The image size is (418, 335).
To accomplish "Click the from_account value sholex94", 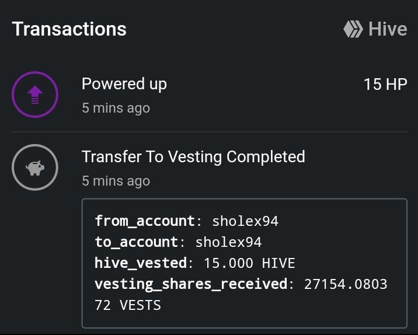I will [x=245, y=221].
